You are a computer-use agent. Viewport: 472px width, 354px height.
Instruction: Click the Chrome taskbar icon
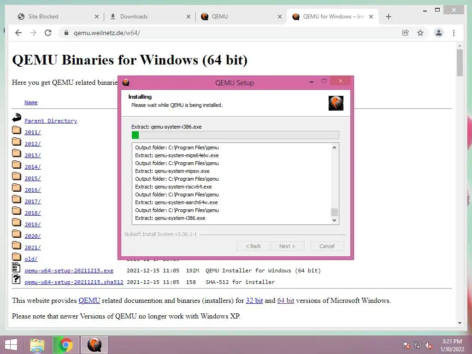pos(66,345)
